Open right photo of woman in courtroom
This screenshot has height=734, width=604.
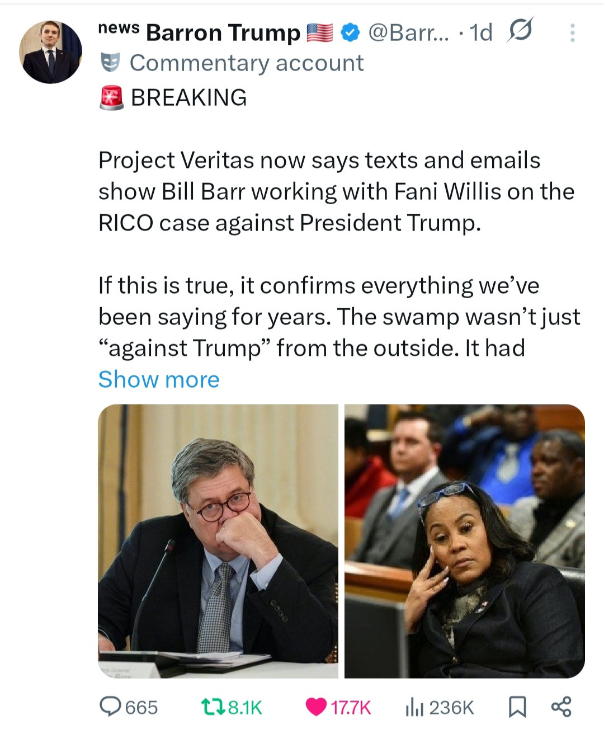[464, 541]
